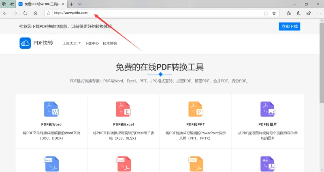This screenshot has width=324, height=172.
Task: Select the 免费PDF转WORD工具 browser tab
Action: [41, 4]
